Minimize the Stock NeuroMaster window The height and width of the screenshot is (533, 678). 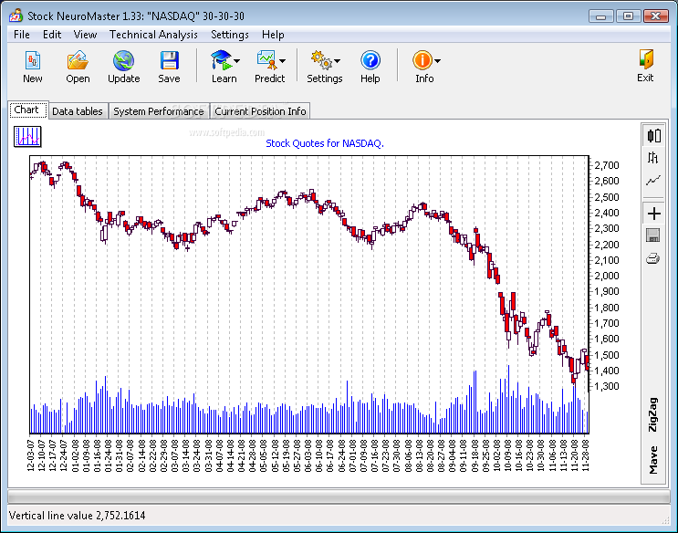pos(601,16)
